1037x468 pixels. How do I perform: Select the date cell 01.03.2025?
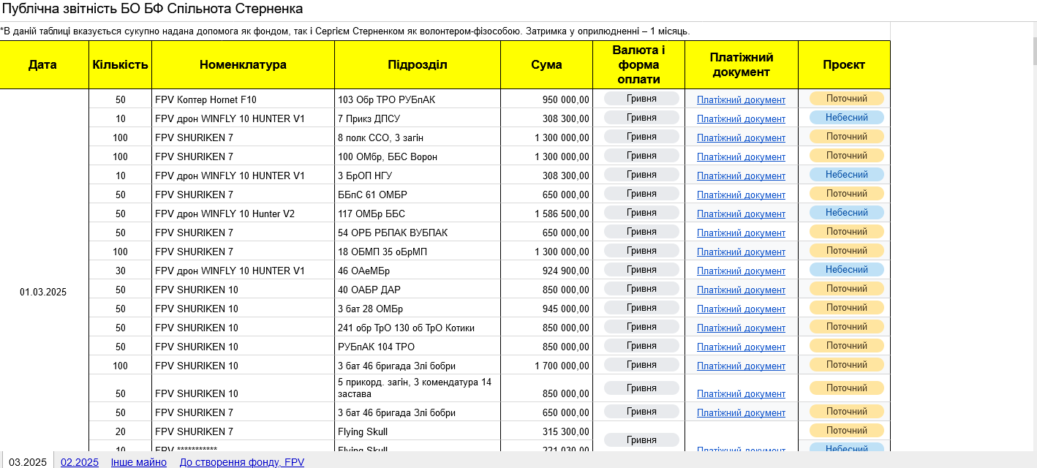tap(43, 292)
